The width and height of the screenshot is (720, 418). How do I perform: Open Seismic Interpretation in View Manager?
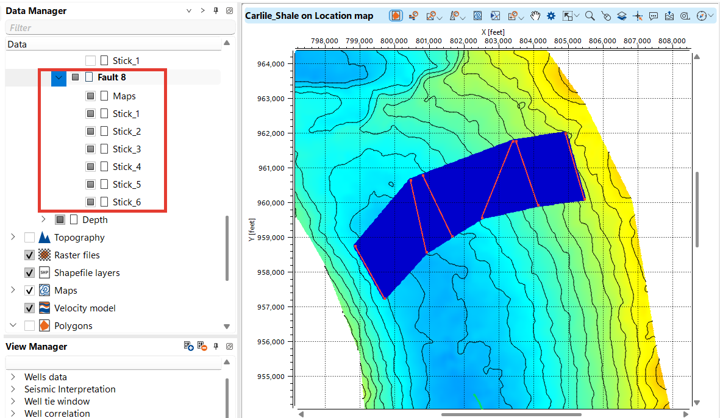pos(70,389)
